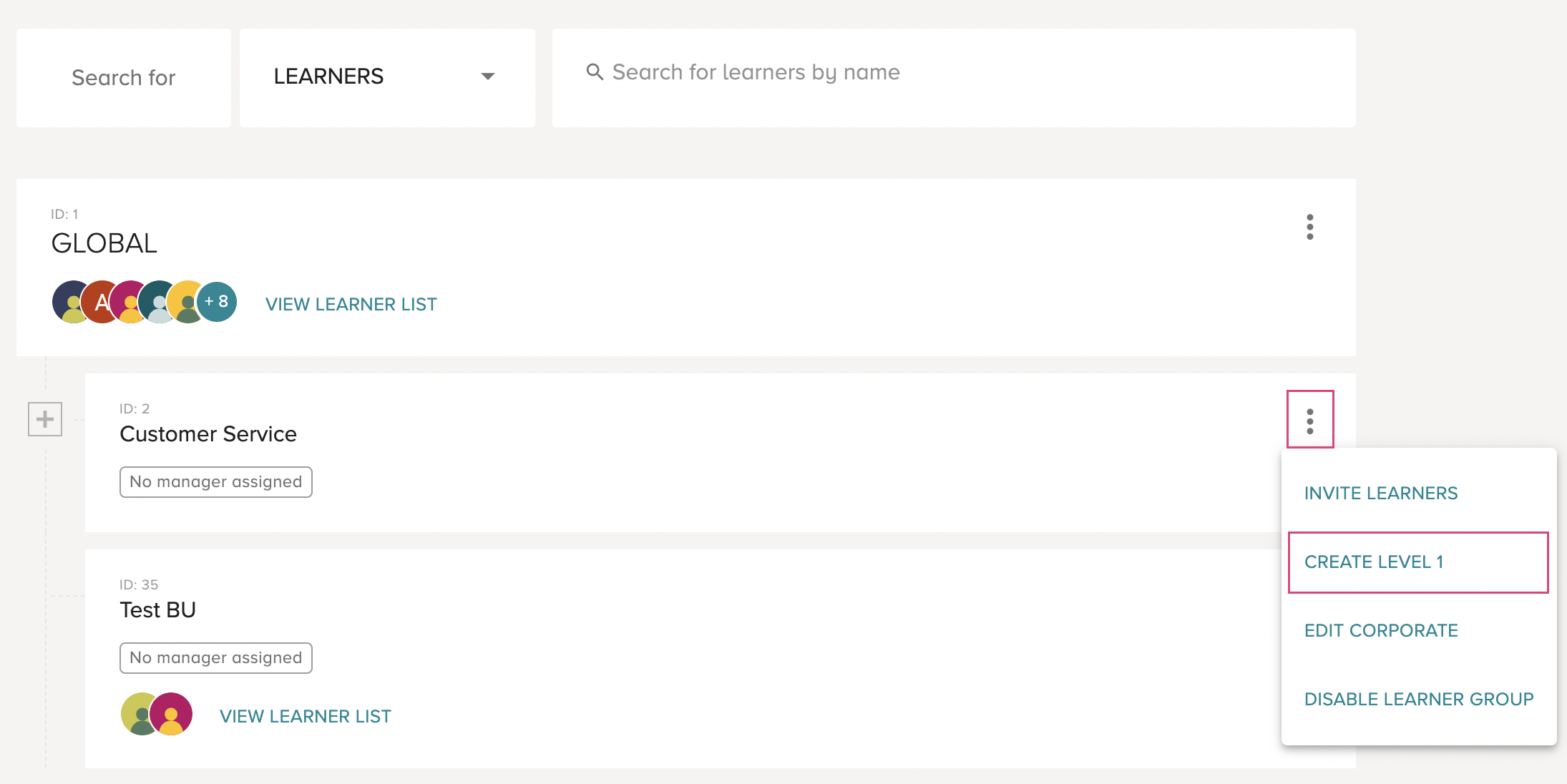
Task: Click the yellow avatar in GLOBAL group
Action: pos(186,302)
